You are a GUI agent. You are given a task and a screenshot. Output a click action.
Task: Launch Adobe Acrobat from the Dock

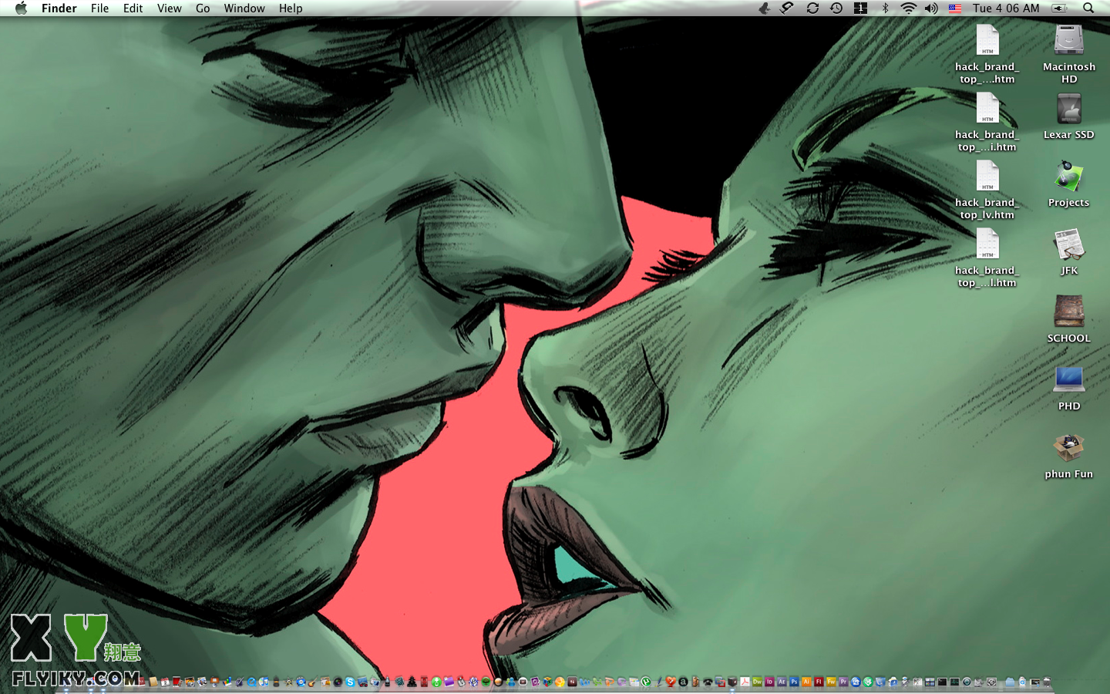[745, 682]
